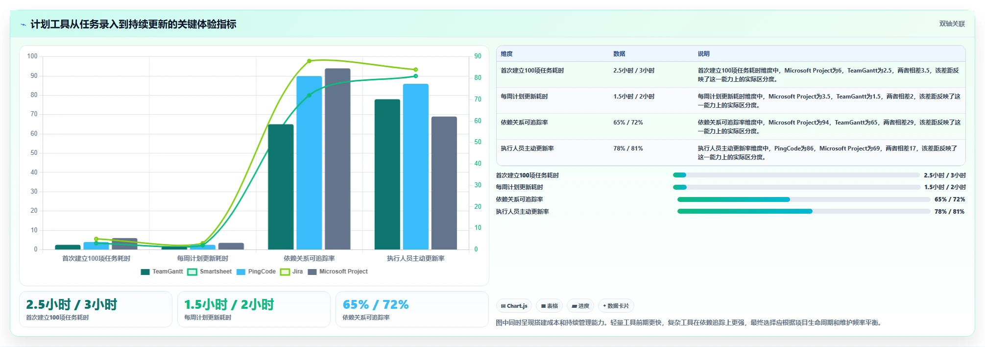Image resolution: width=985 pixels, height=347 pixels.
Task: Click the 执行人员主动更新率 progress bar
Action: pos(804,211)
